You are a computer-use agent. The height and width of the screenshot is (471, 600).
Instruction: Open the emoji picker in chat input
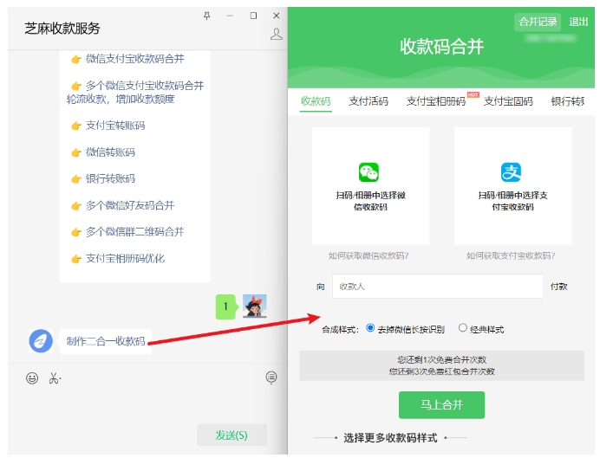(32, 378)
